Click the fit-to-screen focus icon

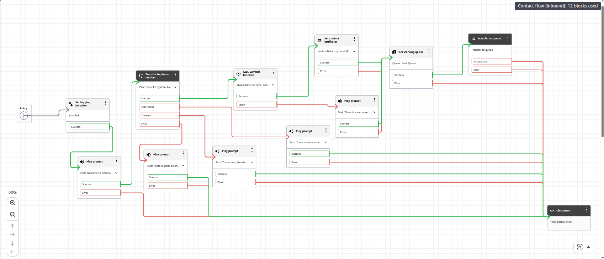pyautogui.click(x=580, y=247)
